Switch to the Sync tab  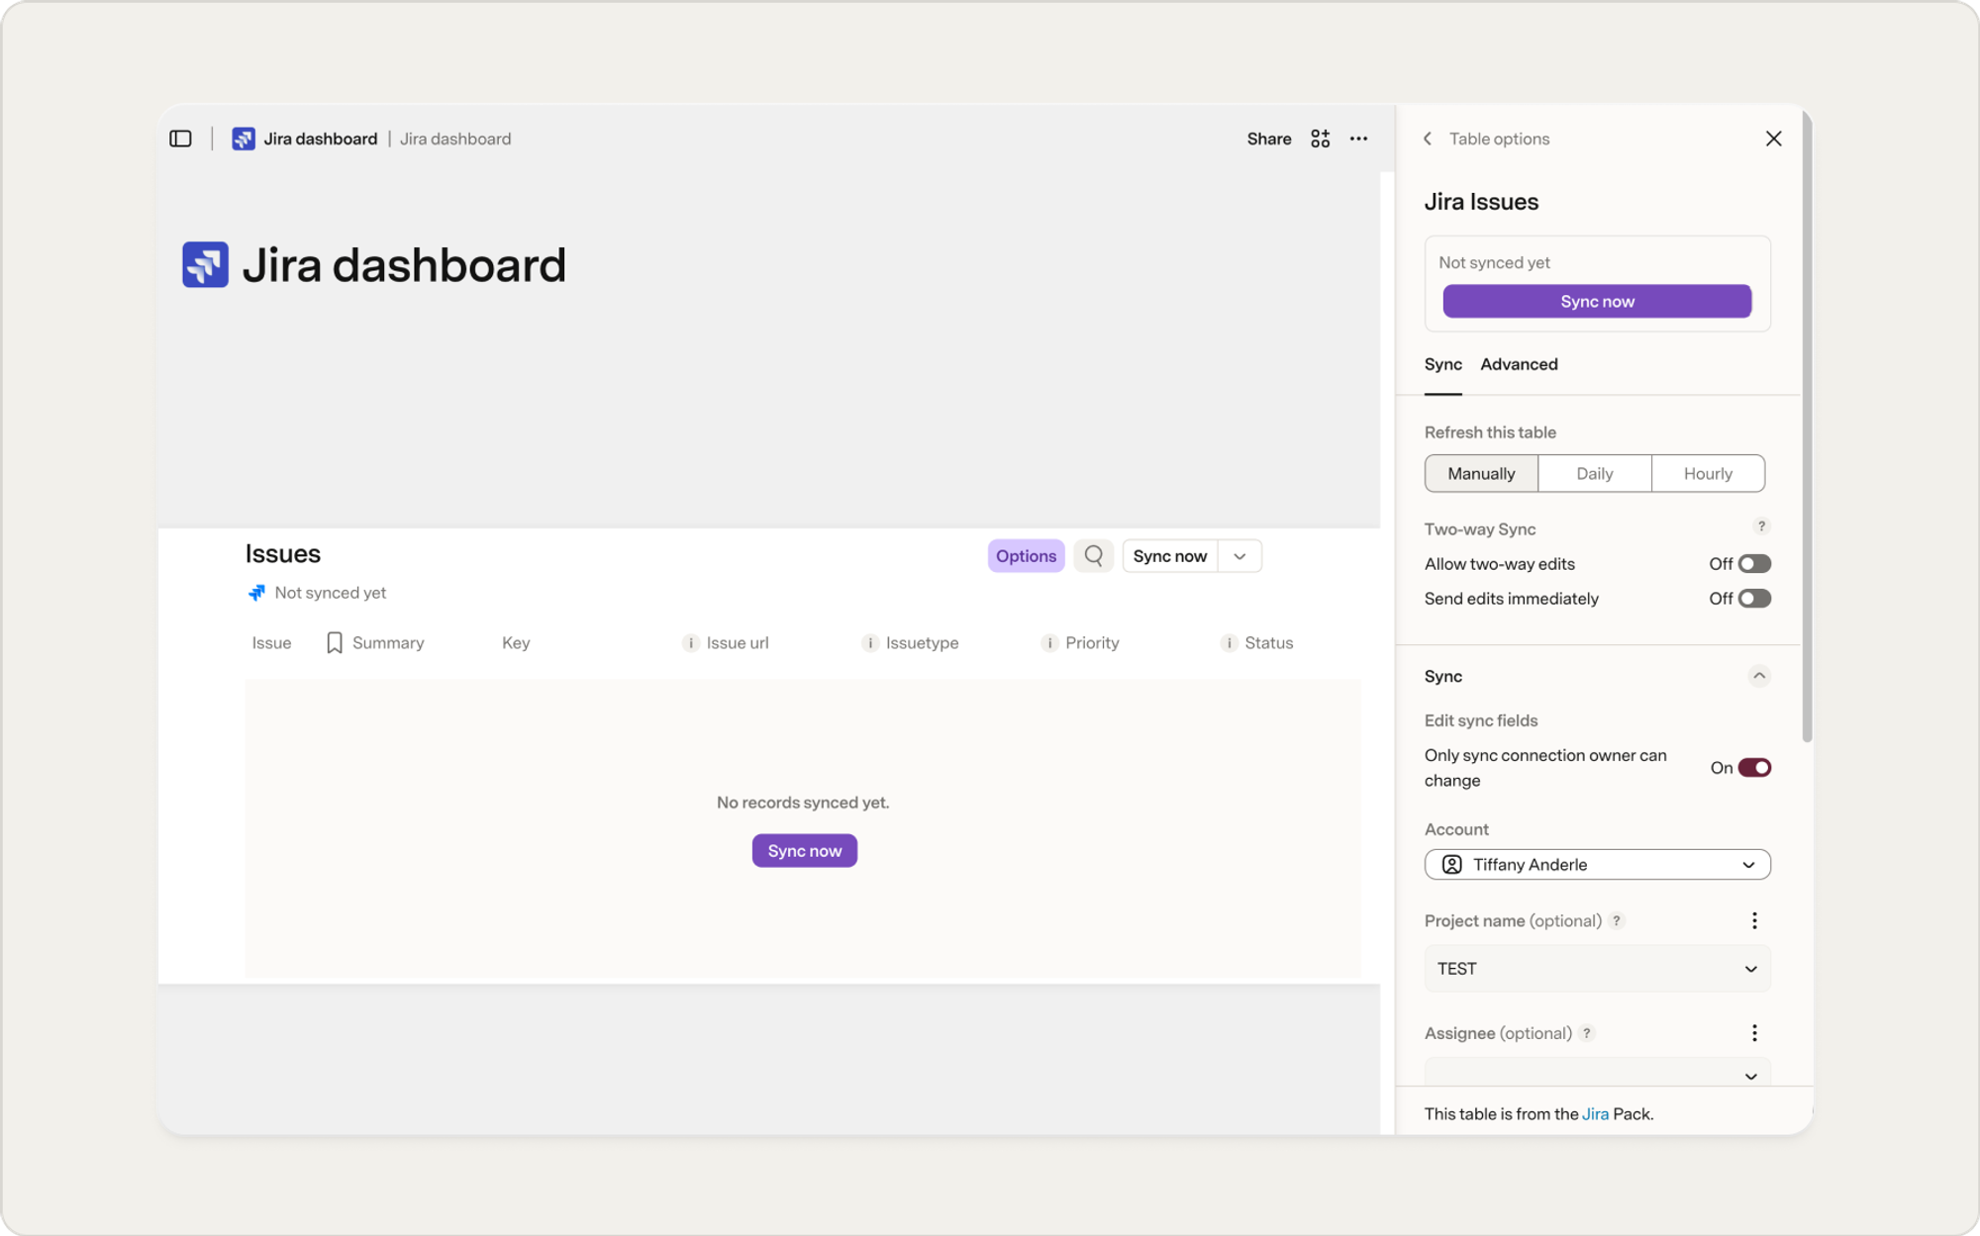(x=1443, y=365)
